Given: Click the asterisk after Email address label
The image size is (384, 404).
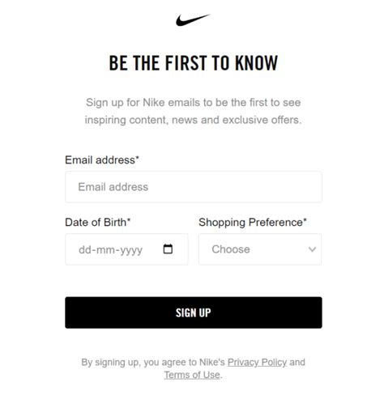Looking at the screenshot, I should 137,158.
